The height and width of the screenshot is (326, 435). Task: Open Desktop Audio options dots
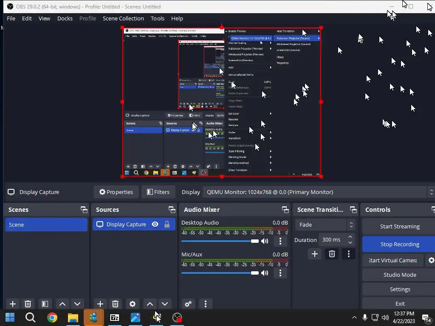pyautogui.click(x=280, y=241)
